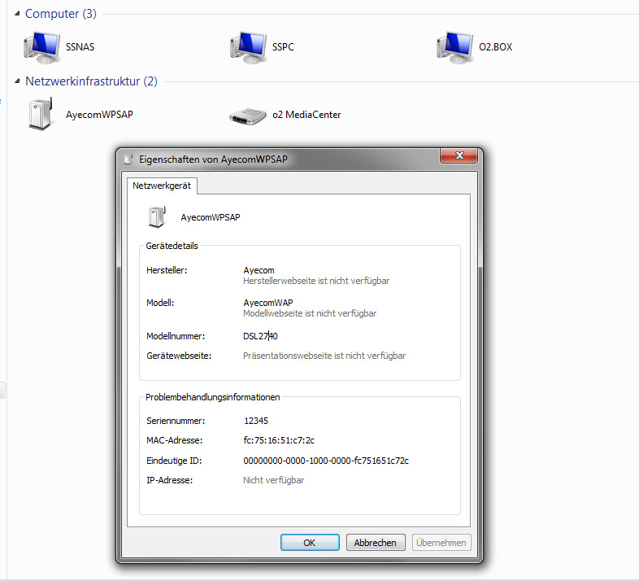Click the Modellnummer: label

tap(176, 336)
